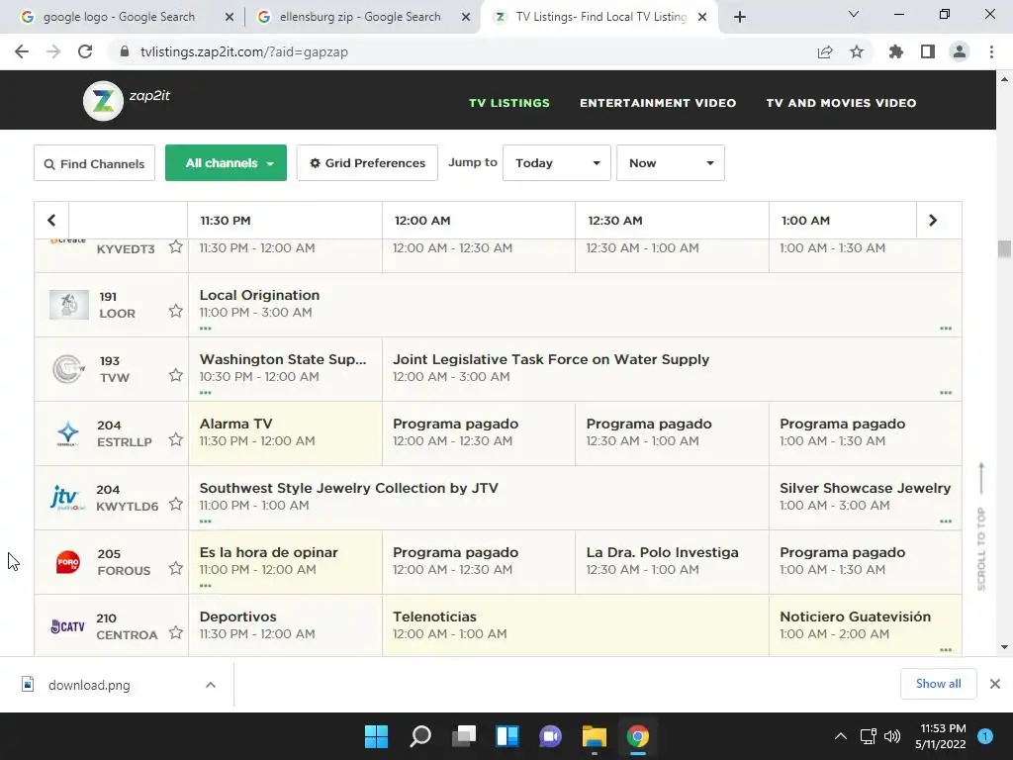This screenshot has width=1013, height=760.
Task: Favorite the 204 ESTRLLP channel star
Action: [x=176, y=439]
